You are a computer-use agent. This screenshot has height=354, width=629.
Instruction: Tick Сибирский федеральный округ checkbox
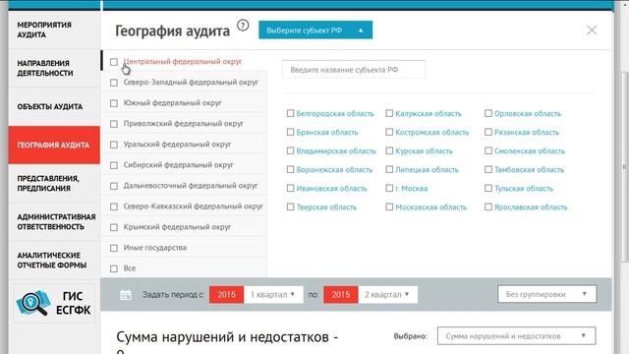click(x=114, y=165)
